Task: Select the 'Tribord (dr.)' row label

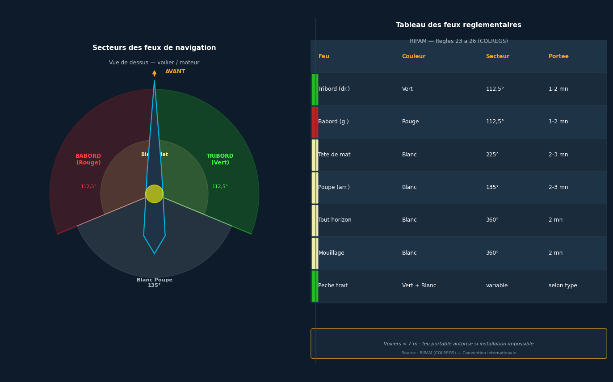Action: tap(334, 89)
